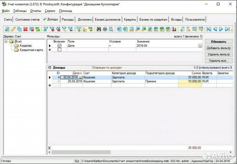Image resolution: width=237 pixels, height=164 pixels.
Task: Jump to first record arrow icon
Action: click(x=209, y=29)
